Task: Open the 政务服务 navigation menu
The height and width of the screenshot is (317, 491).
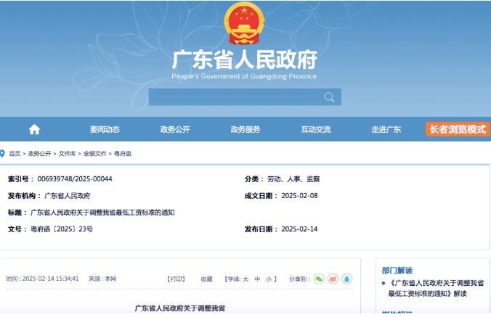Action: (x=245, y=129)
